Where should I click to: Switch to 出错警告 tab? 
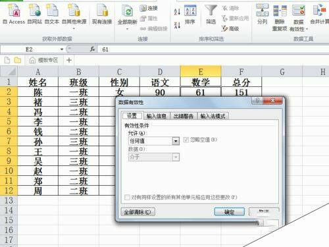click(184, 116)
